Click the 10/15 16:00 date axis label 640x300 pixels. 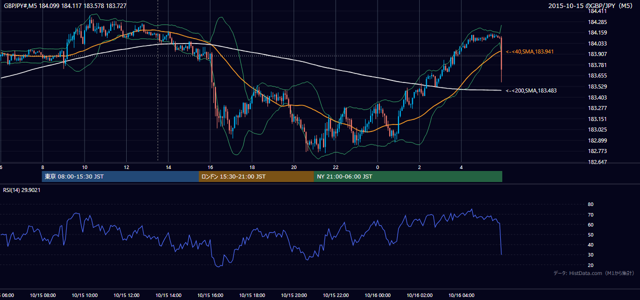210,295
